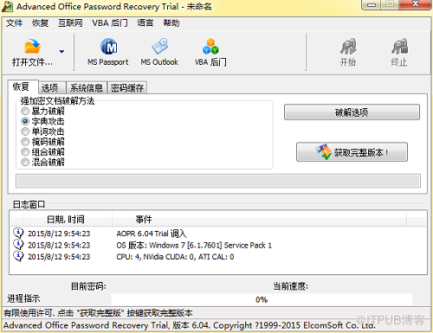
Task: Launch the MS Passport tool
Action: tap(108, 52)
